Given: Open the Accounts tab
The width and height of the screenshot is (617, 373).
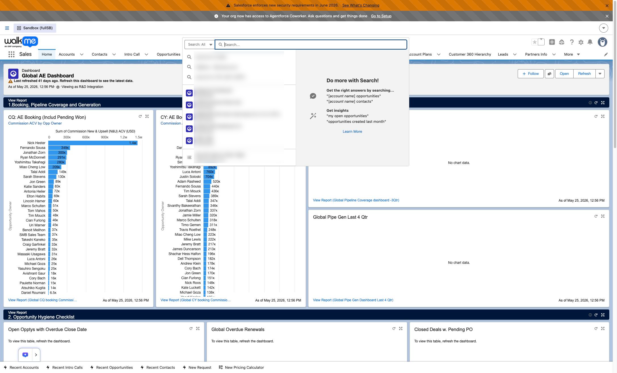Looking at the screenshot, I should coord(67,54).
